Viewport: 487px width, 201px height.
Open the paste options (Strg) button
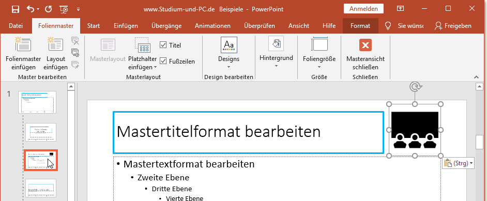458,163
